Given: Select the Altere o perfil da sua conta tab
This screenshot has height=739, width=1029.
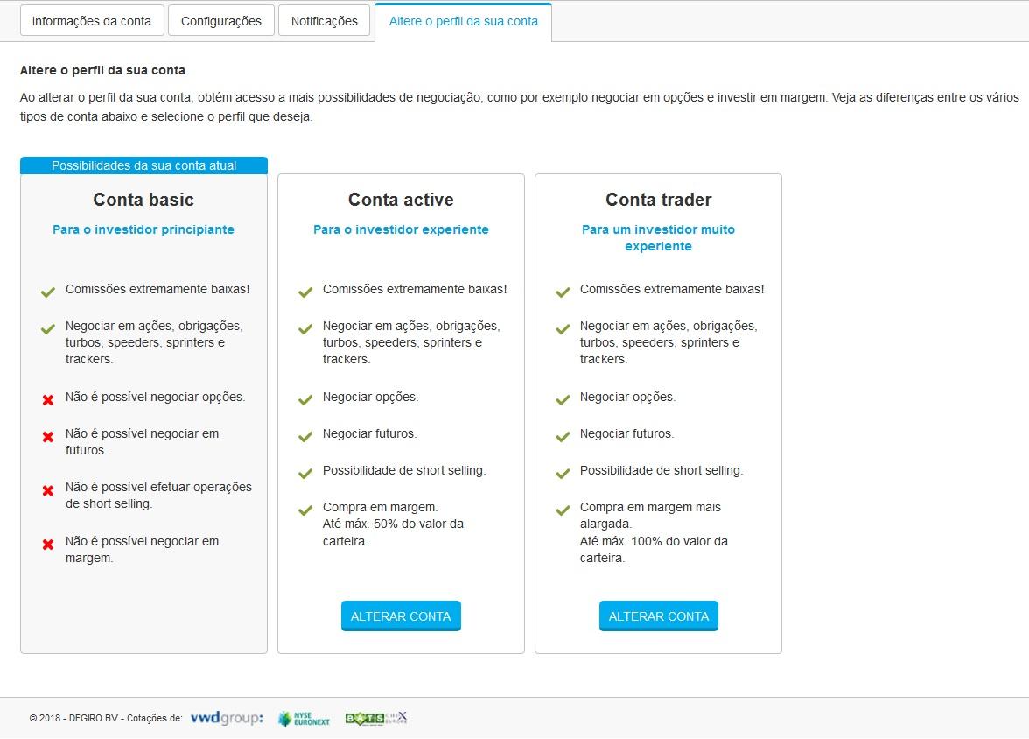Looking at the screenshot, I should [463, 21].
